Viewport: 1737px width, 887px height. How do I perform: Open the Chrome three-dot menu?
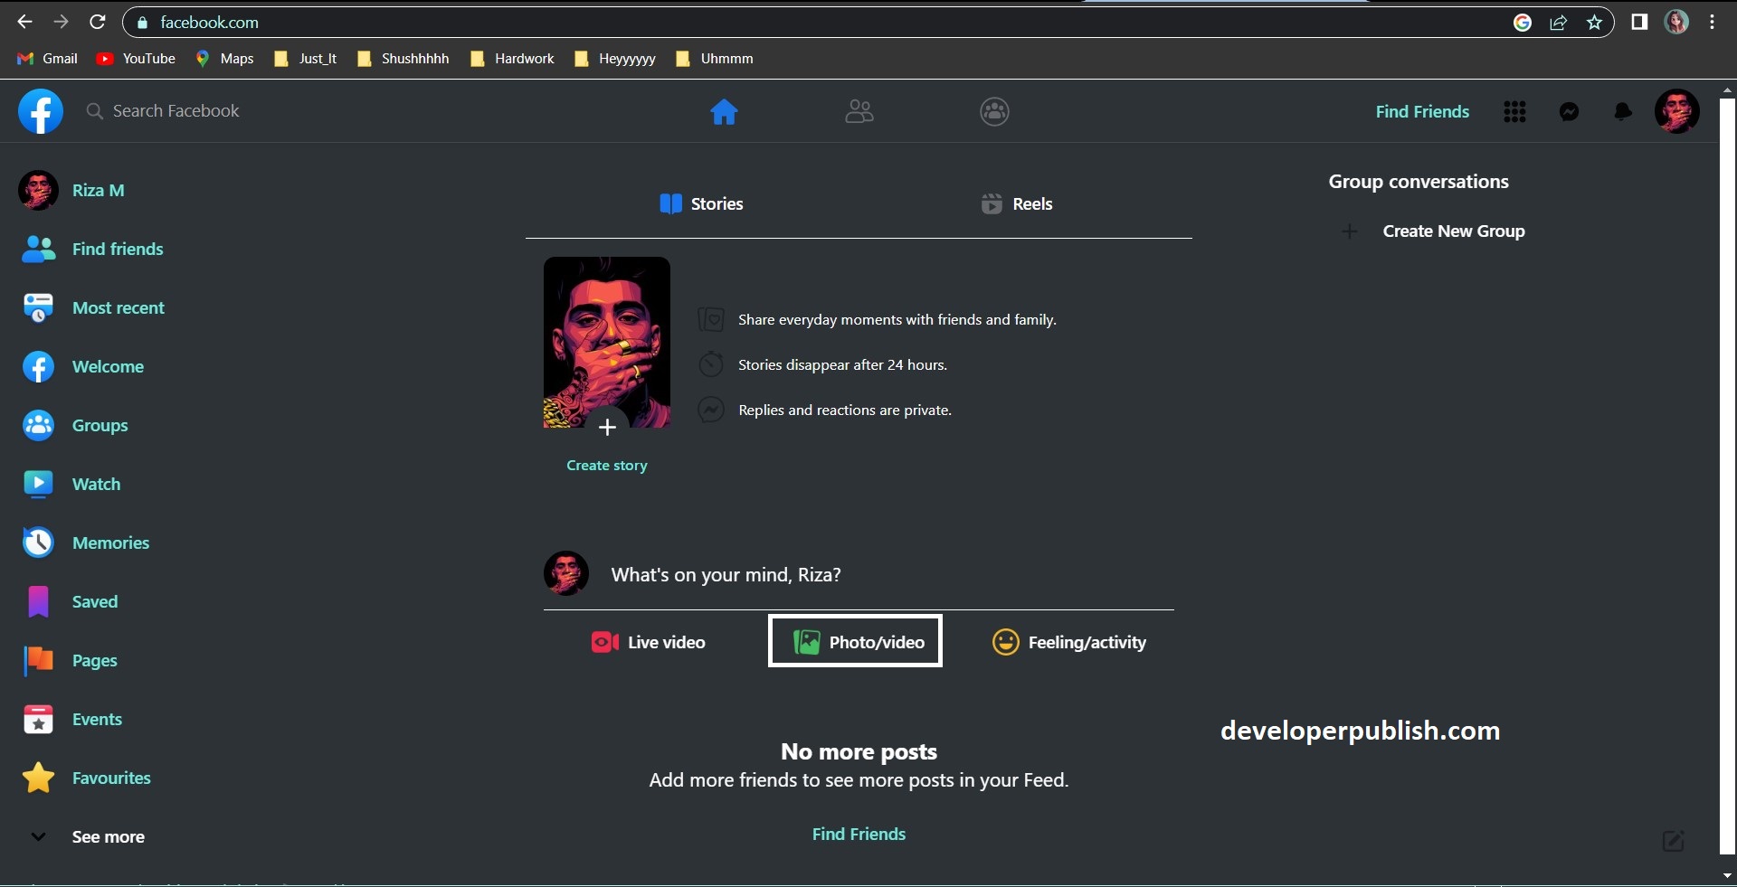point(1712,23)
